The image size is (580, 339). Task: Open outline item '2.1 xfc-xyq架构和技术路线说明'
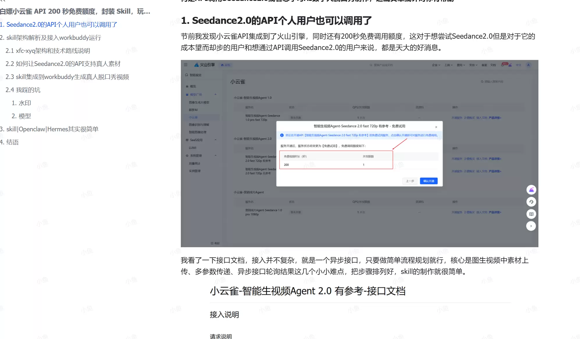tap(48, 51)
